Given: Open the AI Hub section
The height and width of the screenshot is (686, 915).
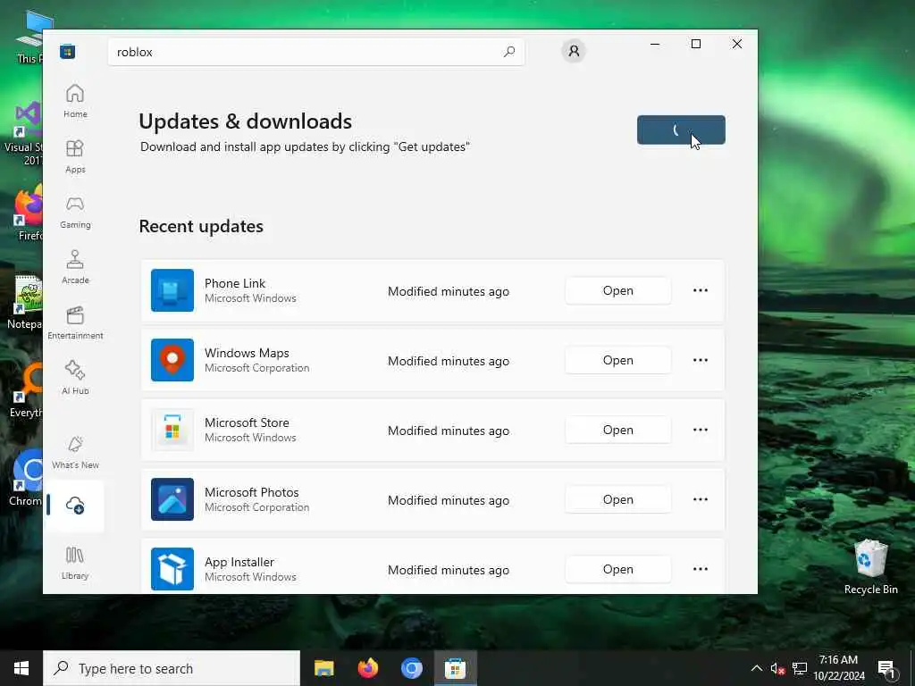Looking at the screenshot, I should 75,378.
